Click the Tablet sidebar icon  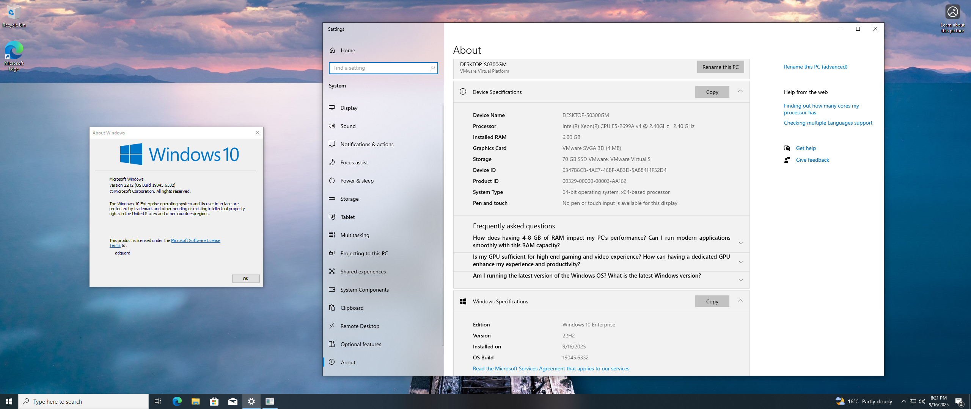coord(332,217)
